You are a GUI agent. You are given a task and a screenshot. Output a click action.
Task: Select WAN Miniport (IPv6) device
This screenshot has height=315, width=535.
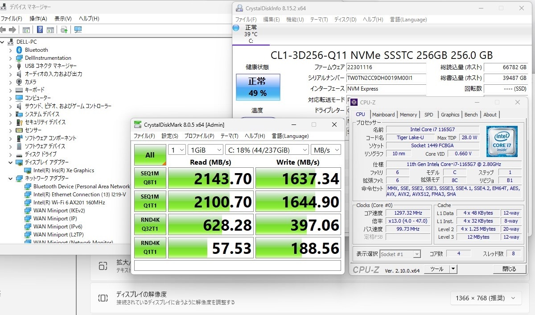58,227
